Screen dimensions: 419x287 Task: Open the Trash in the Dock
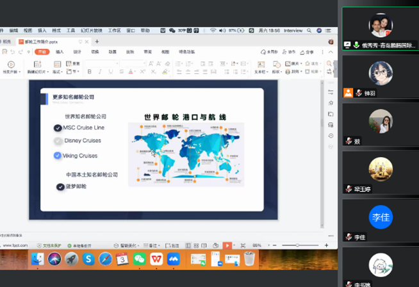(x=249, y=259)
